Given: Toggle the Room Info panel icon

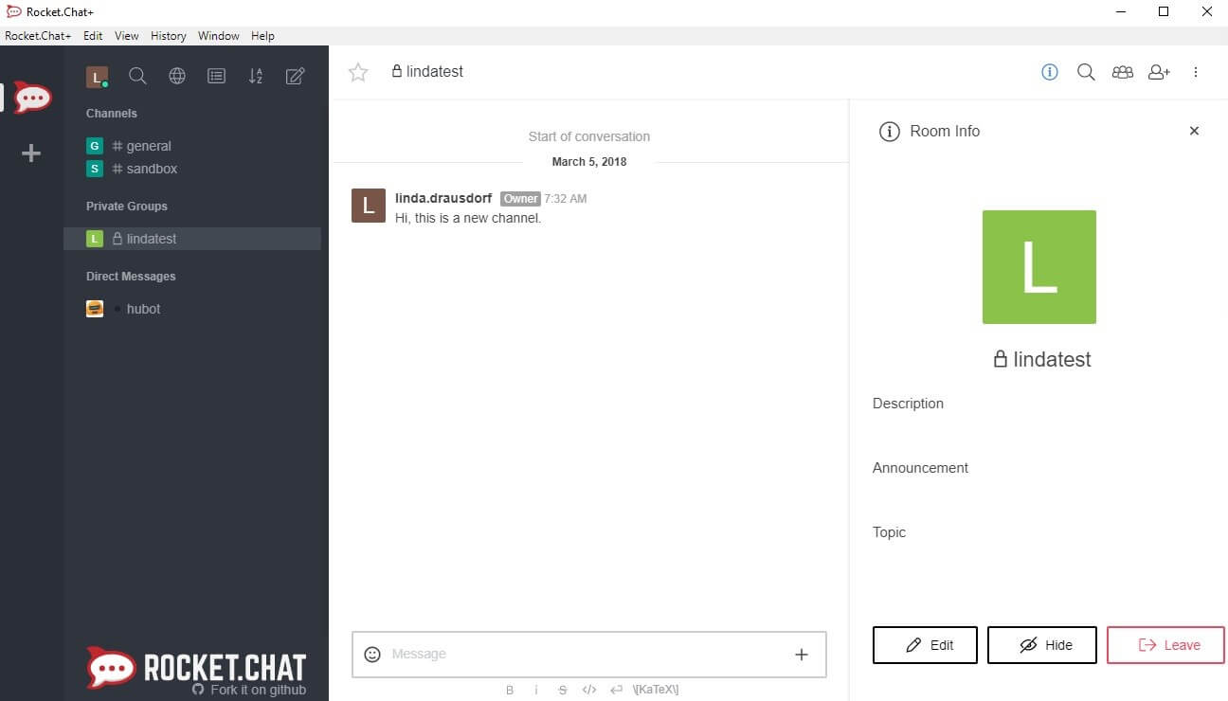Looking at the screenshot, I should coord(1050,72).
